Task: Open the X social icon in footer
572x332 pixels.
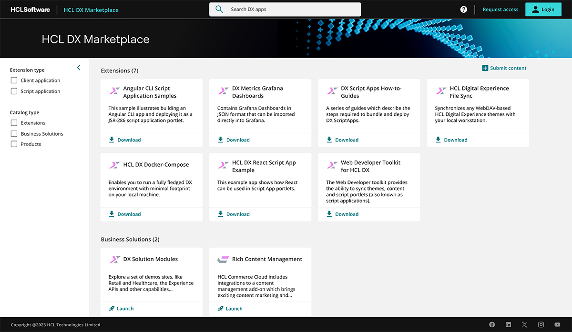Action: pyautogui.click(x=524, y=325)
